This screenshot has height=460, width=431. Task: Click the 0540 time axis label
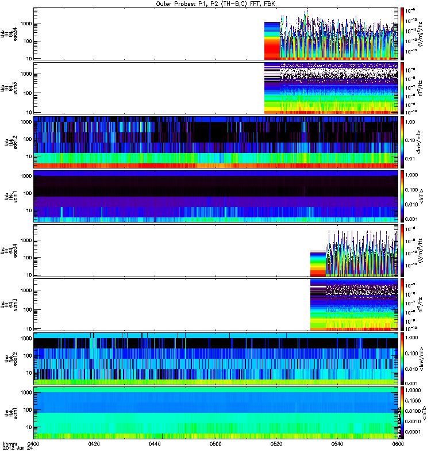point(337,443)
